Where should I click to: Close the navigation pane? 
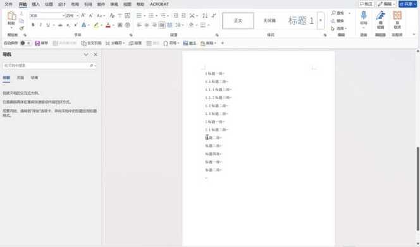click(x=96, y=54)
